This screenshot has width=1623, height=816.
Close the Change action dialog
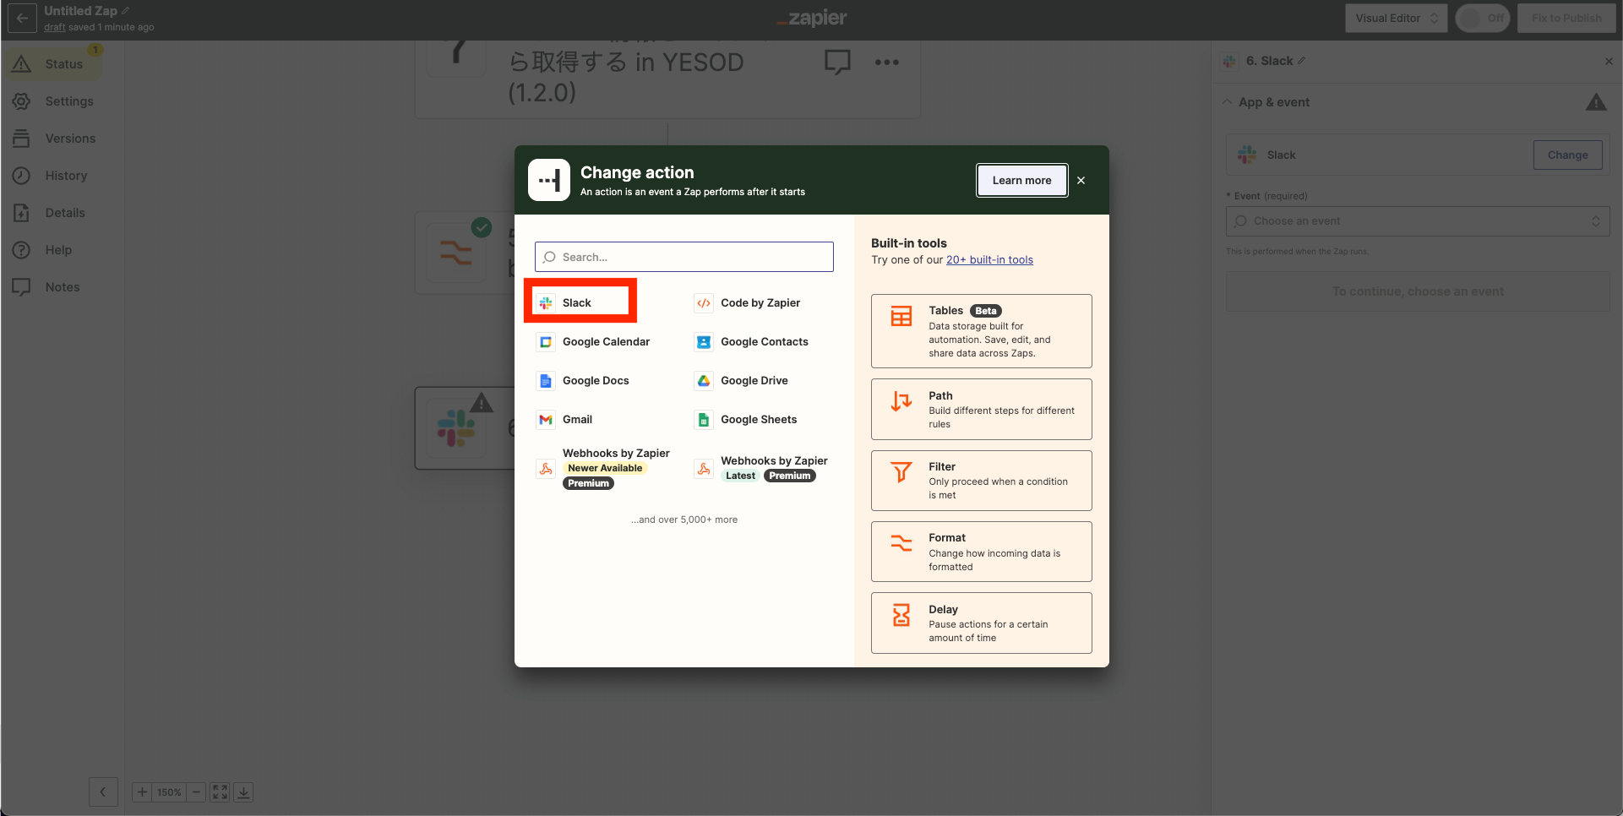point(1081,180)
